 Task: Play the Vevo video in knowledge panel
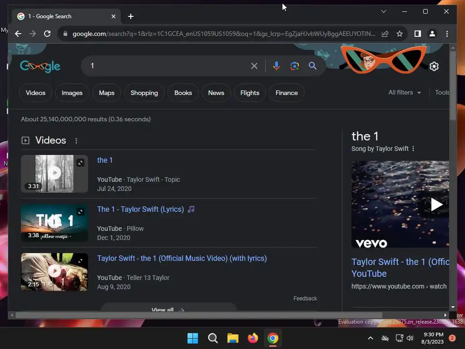tap(436, 204)
